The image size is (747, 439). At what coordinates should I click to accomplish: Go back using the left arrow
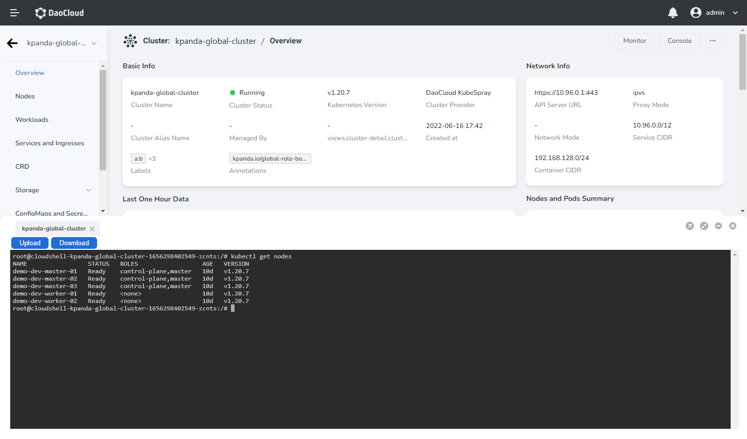click(13, 43)
